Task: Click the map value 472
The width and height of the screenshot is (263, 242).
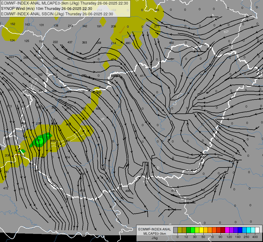Action: pos(6,188)
